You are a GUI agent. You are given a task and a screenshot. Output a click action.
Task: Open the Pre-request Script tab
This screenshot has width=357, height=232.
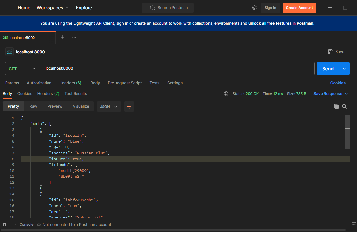(x=125, y=83)
